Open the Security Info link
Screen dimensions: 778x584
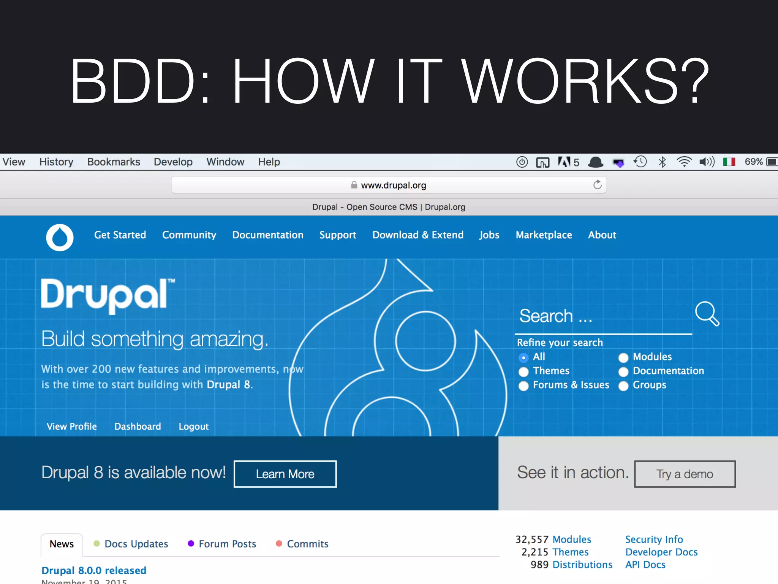click(x=654, y=540)
